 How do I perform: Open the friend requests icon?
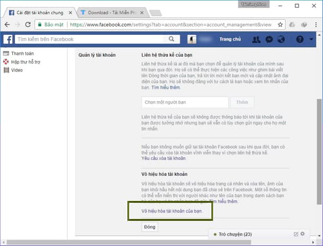pyautogui.click(x=256, y=39)
